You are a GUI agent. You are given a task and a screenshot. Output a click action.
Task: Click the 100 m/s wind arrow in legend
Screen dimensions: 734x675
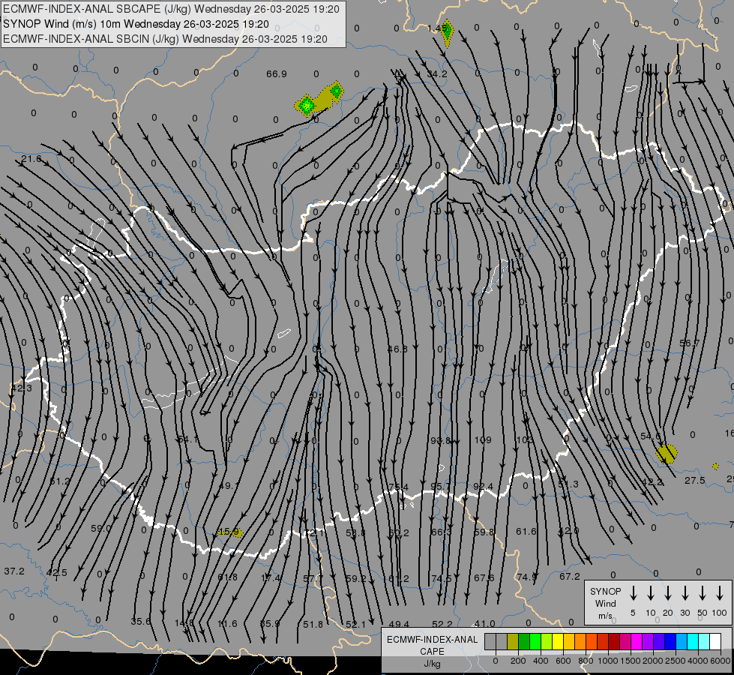(720, 593)
